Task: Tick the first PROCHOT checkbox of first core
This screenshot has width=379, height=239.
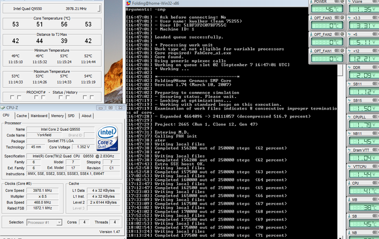Action: tap(12, 97)
